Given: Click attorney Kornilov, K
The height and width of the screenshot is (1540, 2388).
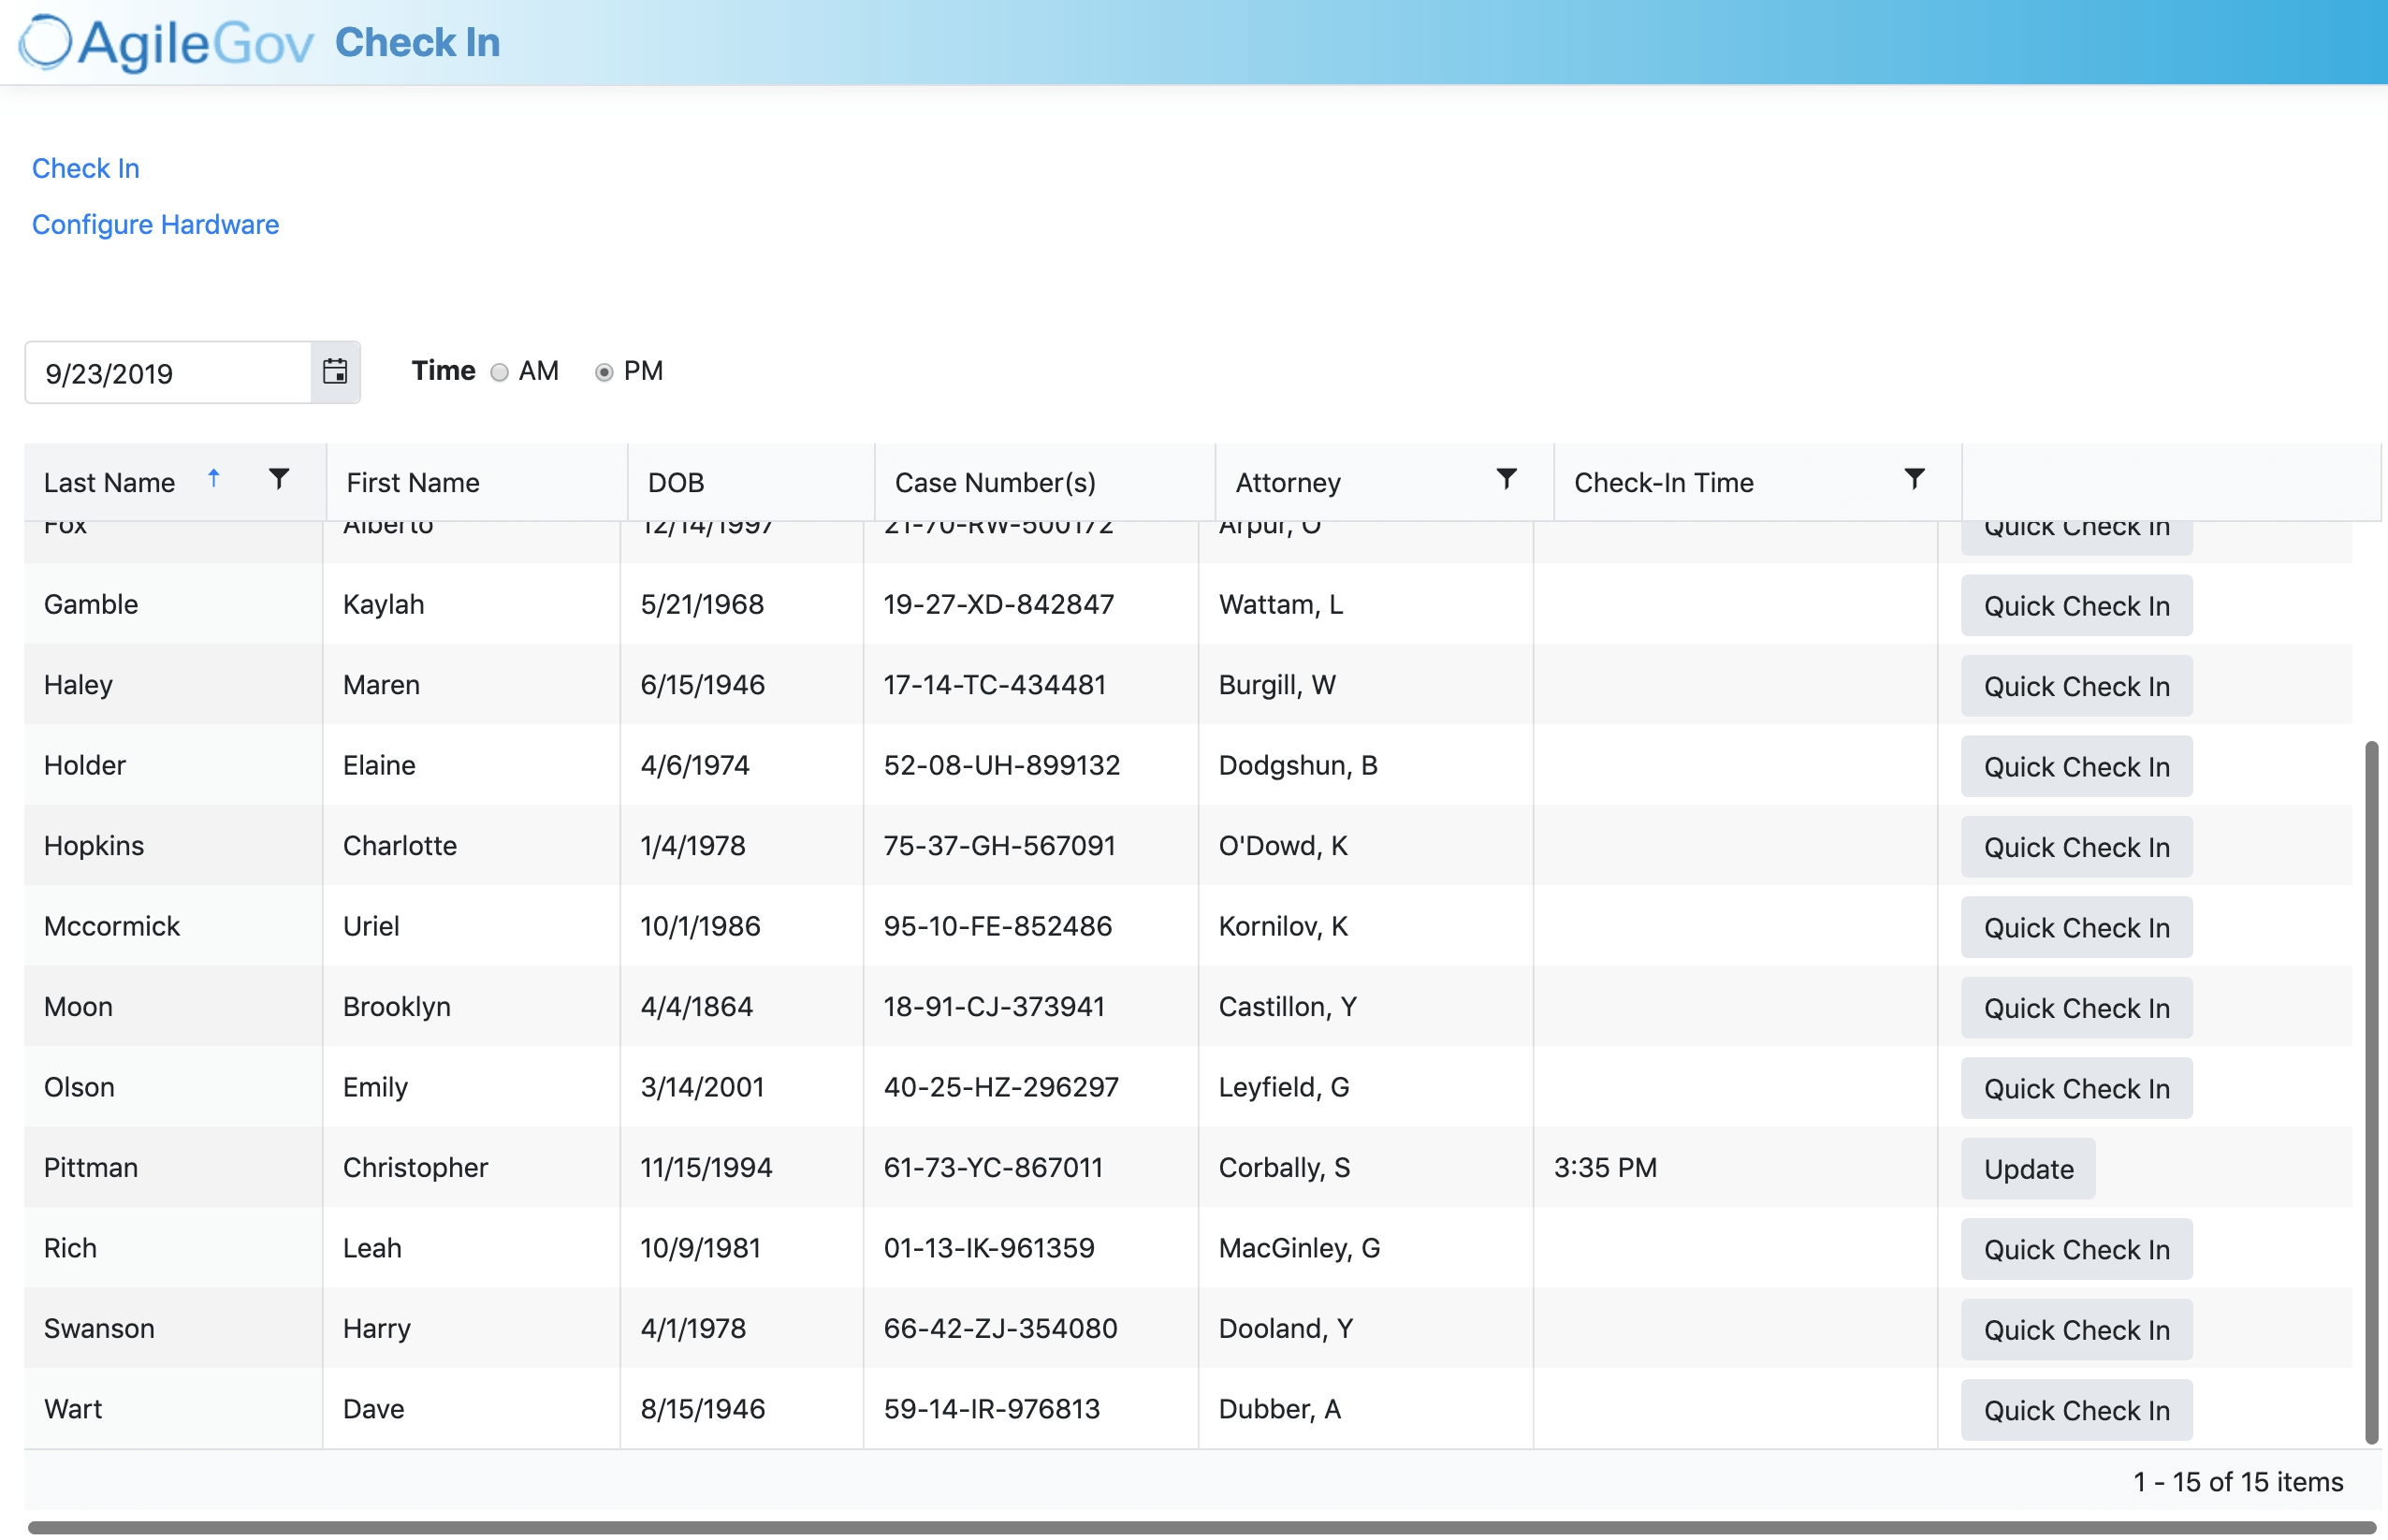Looking at the screenshot, I should pos(1283,926).
